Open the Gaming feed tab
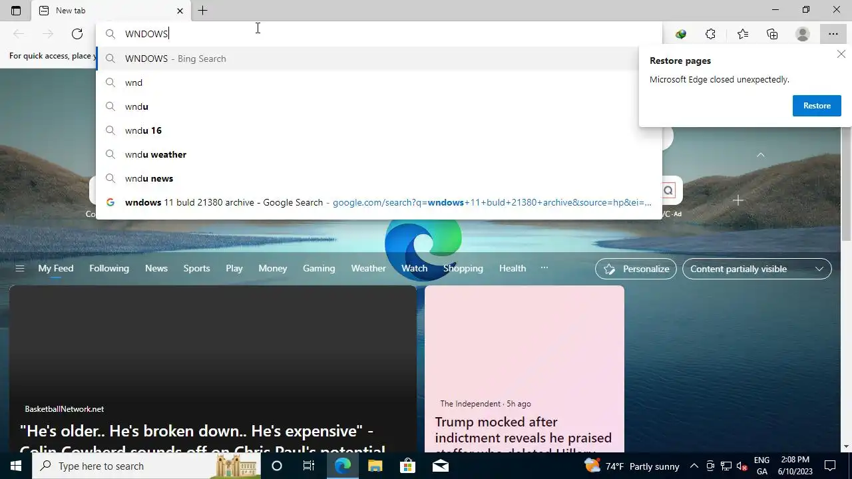 [x=319, y=268]
